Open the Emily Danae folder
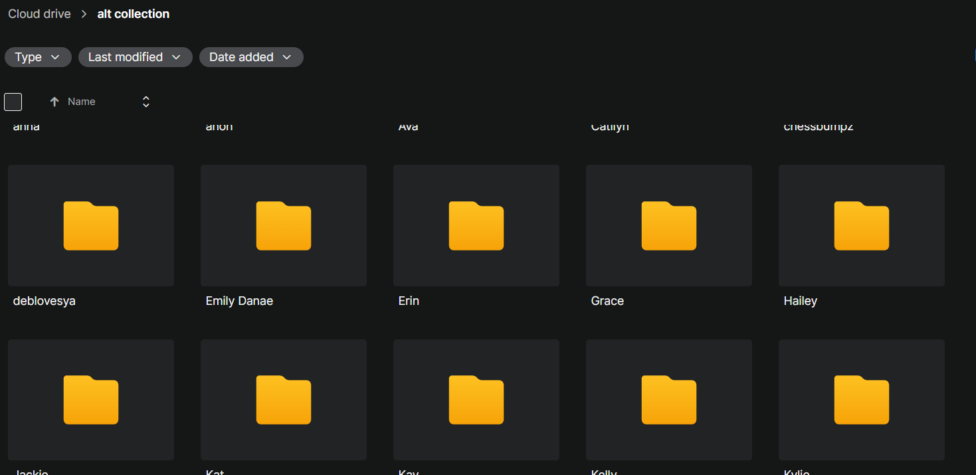This screenshot has width=976, height=475. (x=284, y=226)
